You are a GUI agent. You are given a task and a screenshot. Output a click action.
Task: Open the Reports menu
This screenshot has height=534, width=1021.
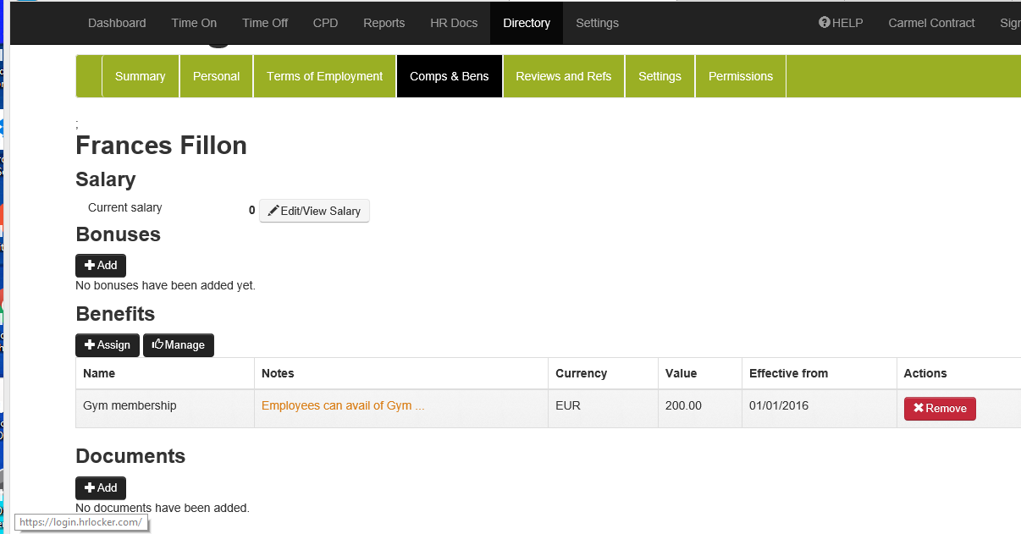click(x=384, y=23)
